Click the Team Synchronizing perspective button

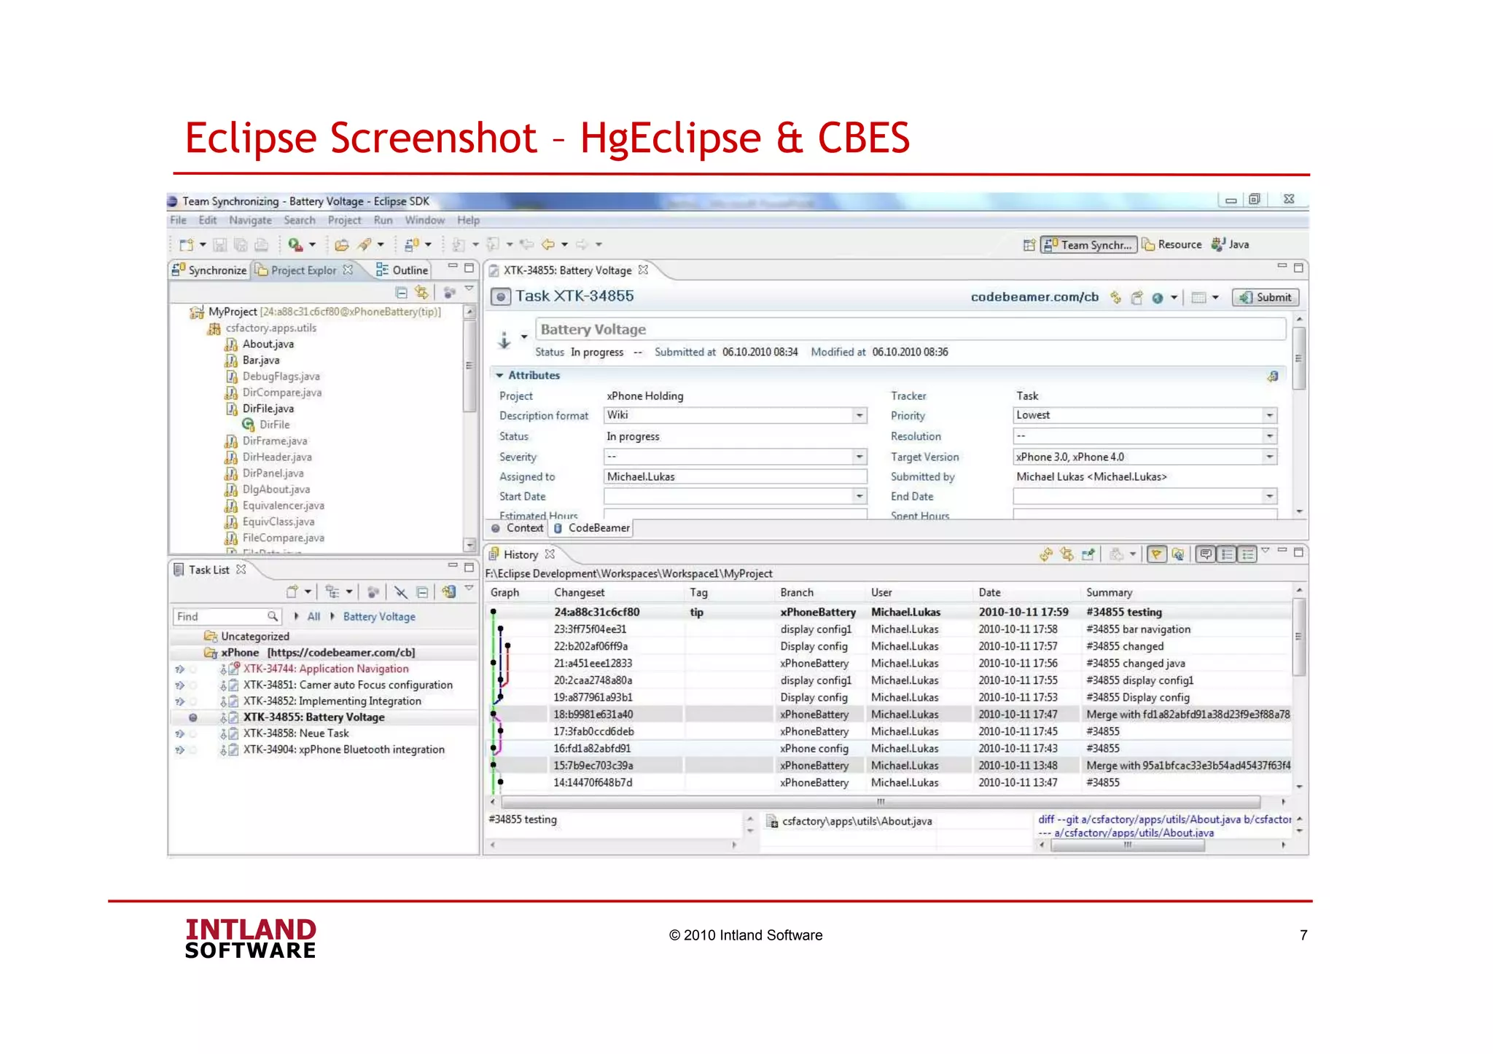[1088, 245]
